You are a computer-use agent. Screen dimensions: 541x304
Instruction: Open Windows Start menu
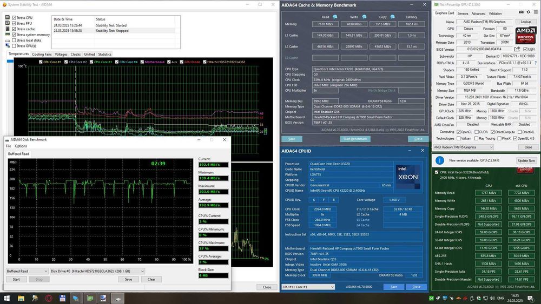click(x=6, y=298)
